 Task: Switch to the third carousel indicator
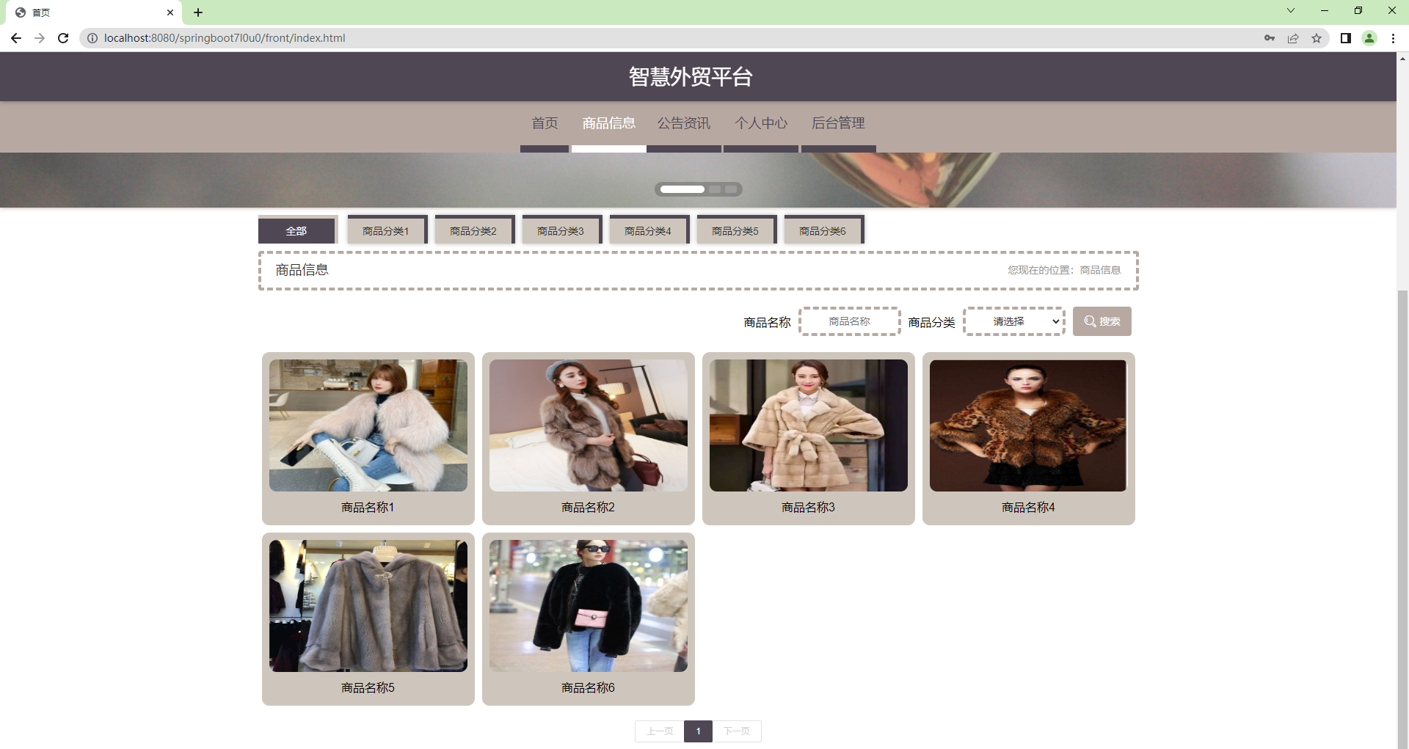(731, 189)
